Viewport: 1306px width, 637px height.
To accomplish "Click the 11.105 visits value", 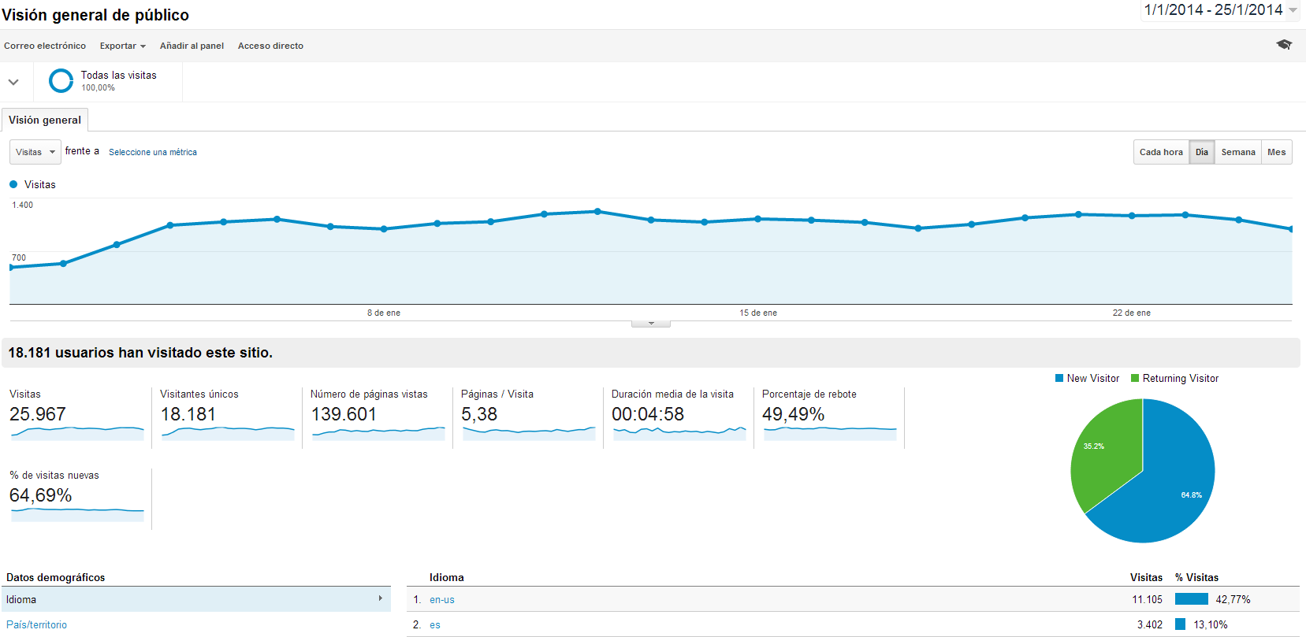I will click(1148, 599).
